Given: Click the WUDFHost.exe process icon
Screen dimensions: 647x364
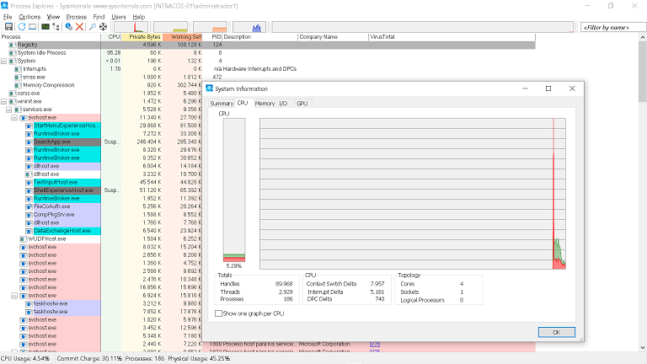Looking at the screenshot, I should 24,239.
